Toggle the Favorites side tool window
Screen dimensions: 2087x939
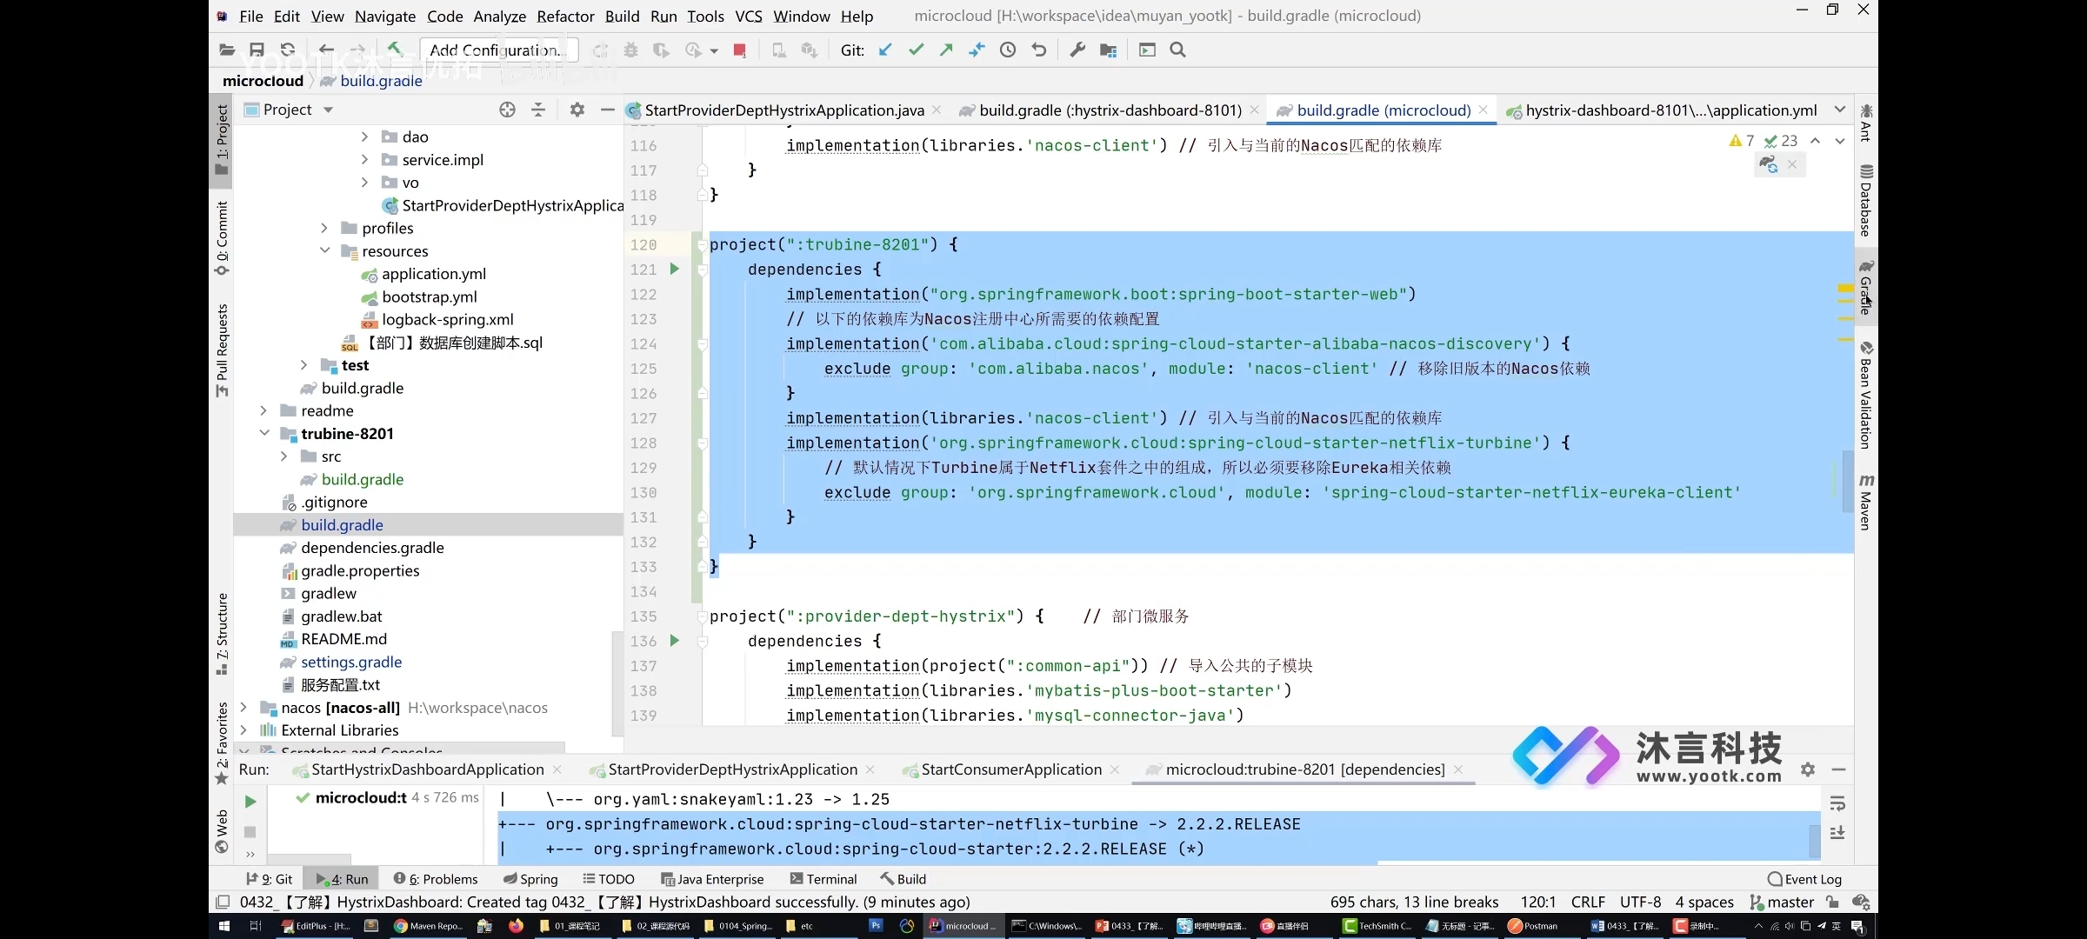(223, 742)
